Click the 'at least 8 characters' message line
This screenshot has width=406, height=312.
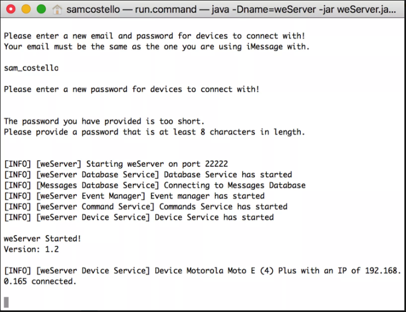point(154,132)
